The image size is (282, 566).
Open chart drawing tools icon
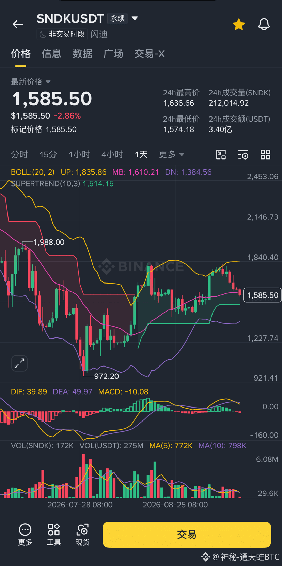[x=221, y=154]
